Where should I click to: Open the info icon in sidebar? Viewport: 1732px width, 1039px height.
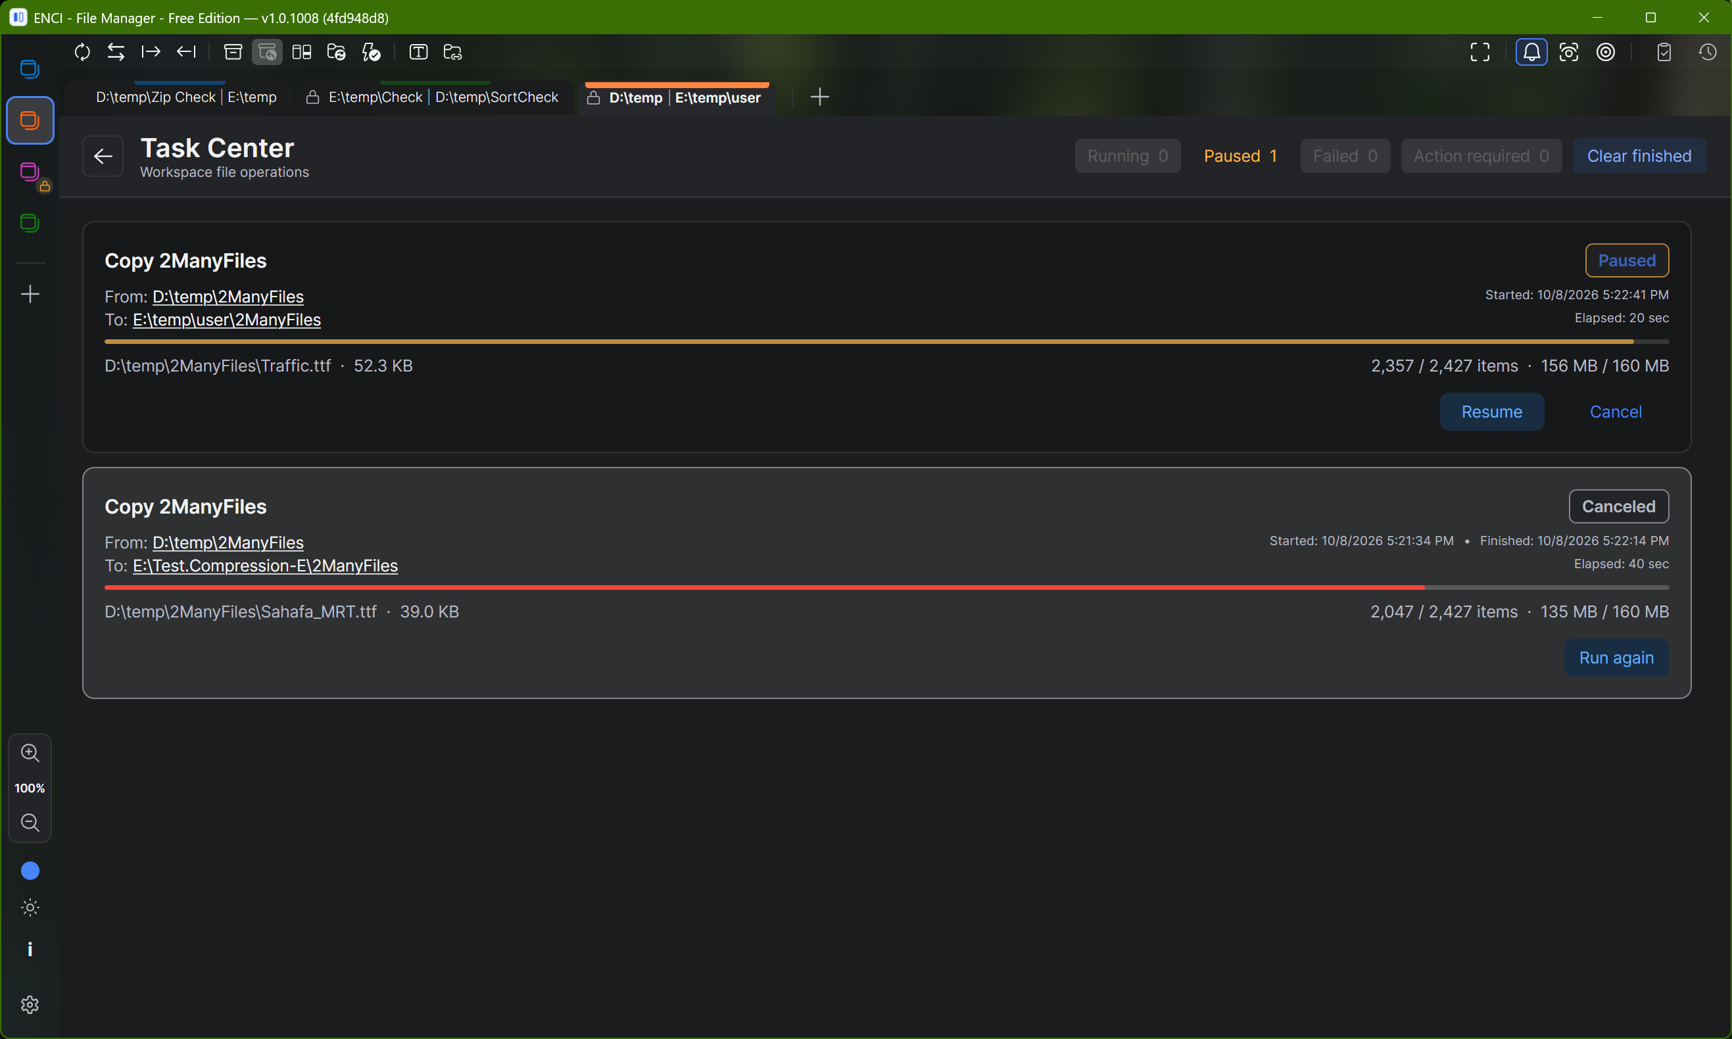30,950
